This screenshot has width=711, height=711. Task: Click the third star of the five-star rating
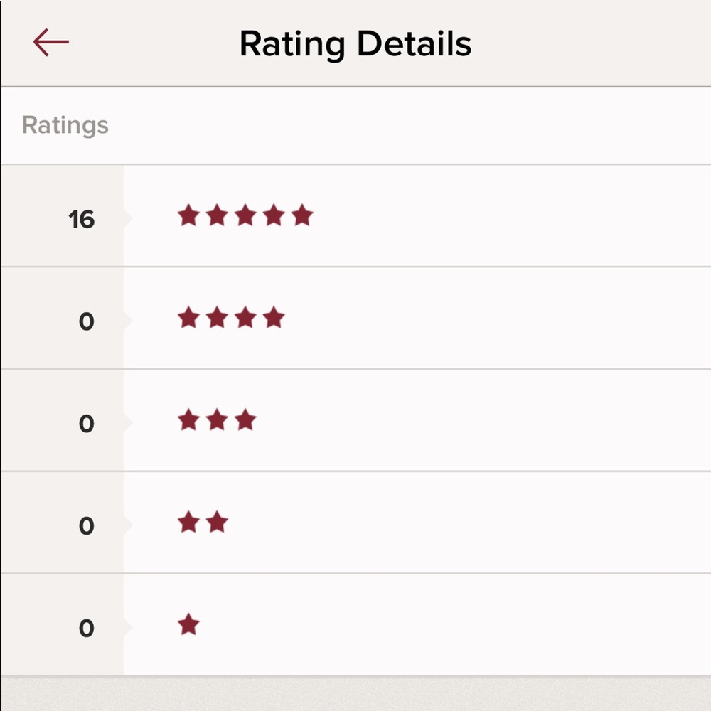[245, 215]
